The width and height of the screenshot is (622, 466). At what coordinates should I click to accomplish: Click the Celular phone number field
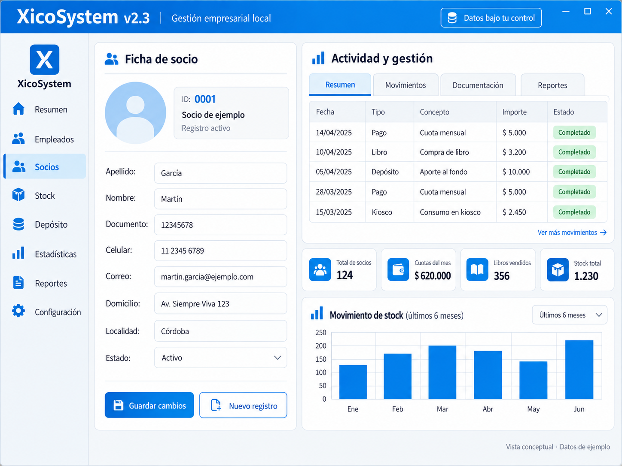tap(220, 251)
